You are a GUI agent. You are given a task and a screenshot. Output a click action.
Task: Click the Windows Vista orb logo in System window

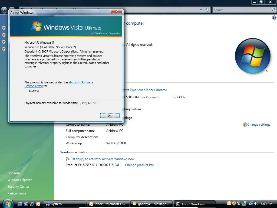(253, 56)
